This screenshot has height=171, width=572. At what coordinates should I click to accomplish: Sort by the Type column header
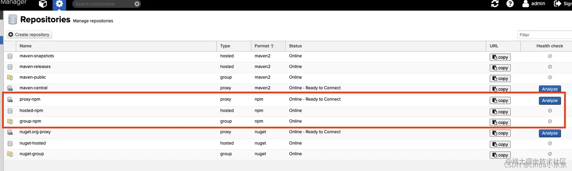click(x=234, y=46)
